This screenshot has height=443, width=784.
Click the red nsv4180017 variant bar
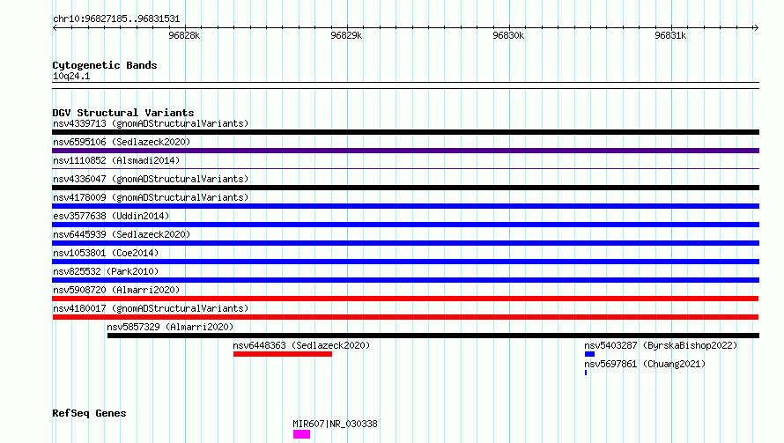tap(405, 317)
